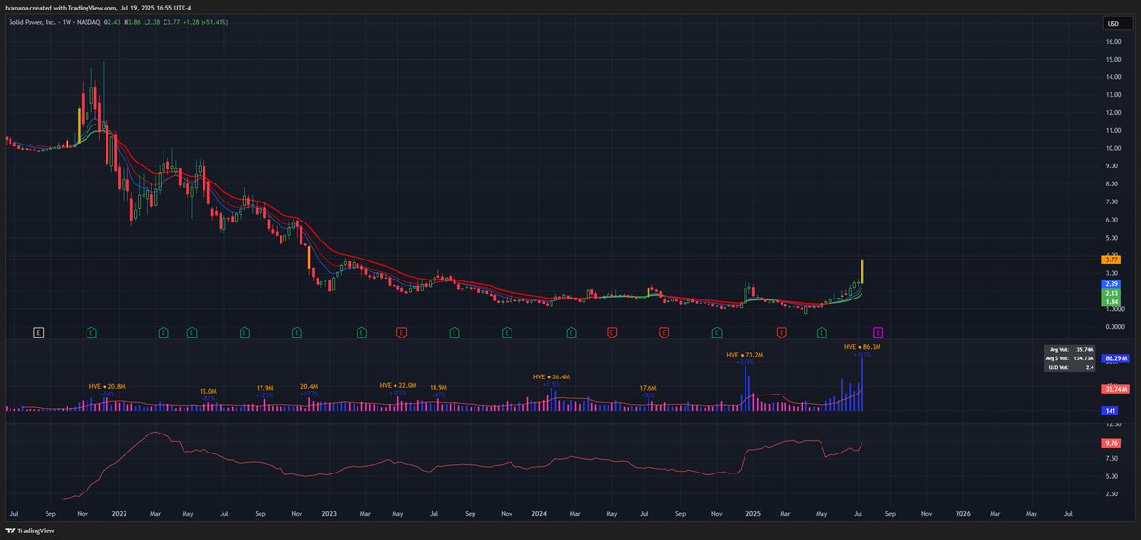The height and width of the screenshot is (540, 1141).
Task: Click the 13.0M volume annotation
Action: [208, 391]
